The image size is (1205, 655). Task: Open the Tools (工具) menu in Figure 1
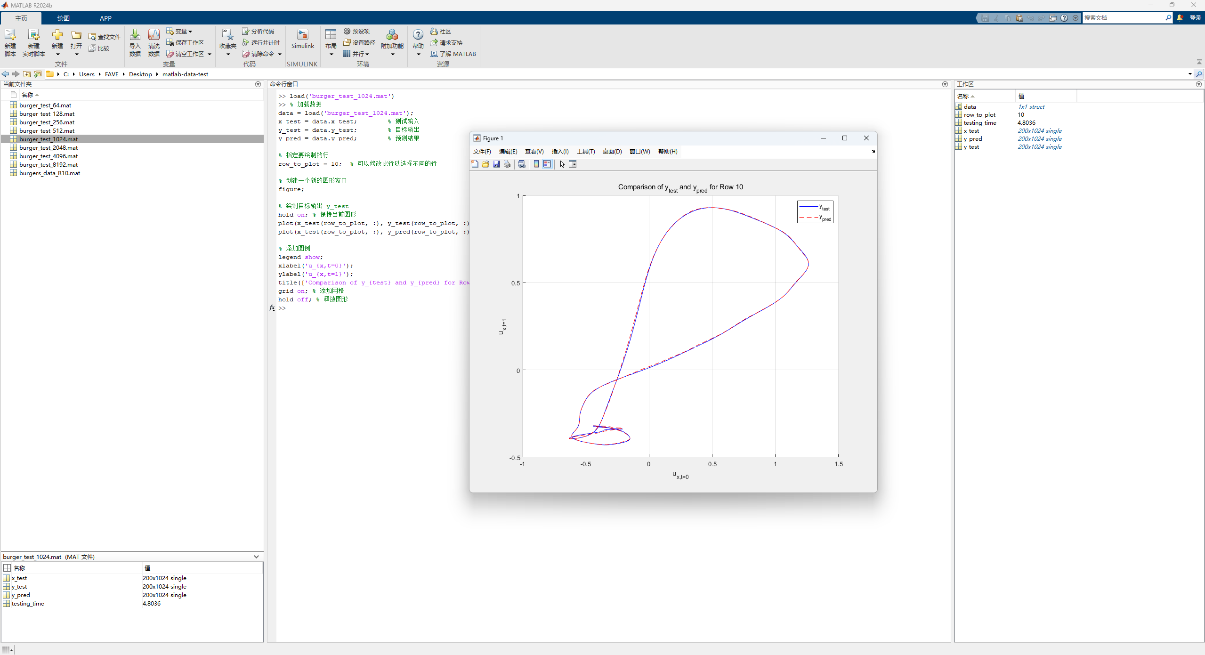click(585, 152)
